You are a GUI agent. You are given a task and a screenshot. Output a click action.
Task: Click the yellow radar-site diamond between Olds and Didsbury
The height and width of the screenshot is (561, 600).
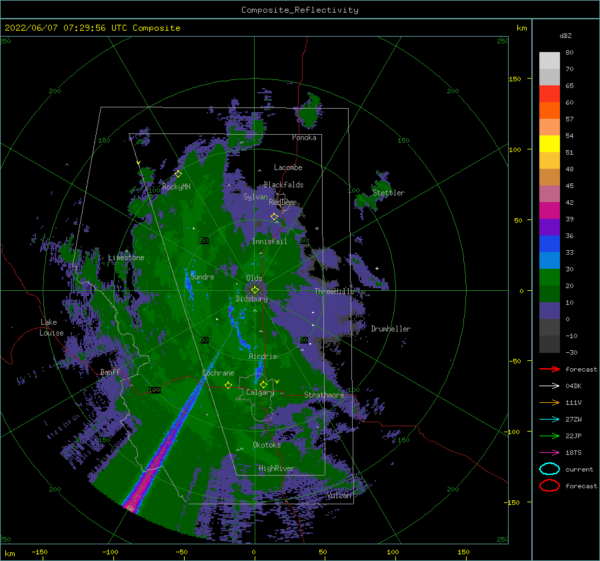pos(255,290)
